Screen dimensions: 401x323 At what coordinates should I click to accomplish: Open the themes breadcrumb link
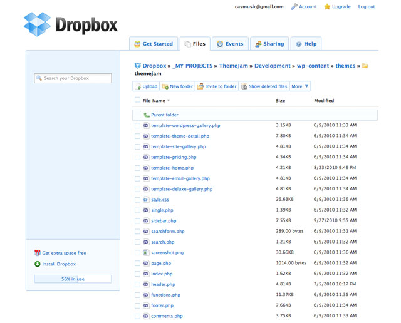[345, 66]
